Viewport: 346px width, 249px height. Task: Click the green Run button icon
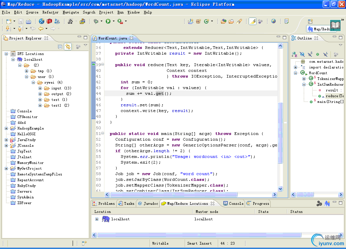(108, 21)
